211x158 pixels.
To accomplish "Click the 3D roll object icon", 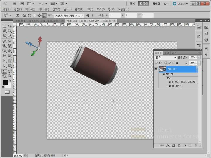I will click(x=30, y=16).
